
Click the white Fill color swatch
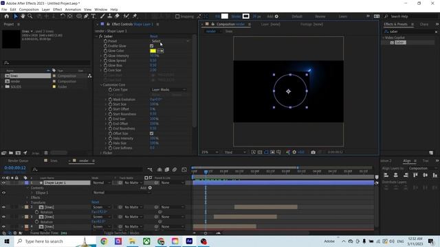pyautogui.click(x=225, y=16)
